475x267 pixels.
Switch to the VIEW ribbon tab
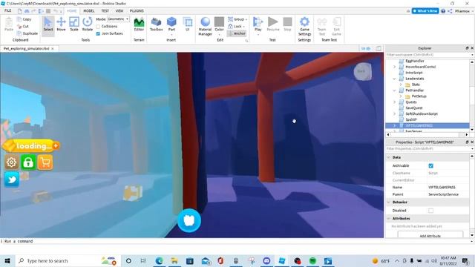coord(119,11)
